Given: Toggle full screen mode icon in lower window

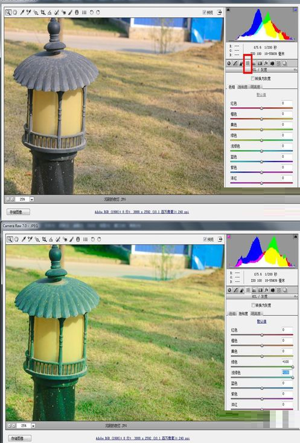Looking at the screenshot, I should 220,239.
